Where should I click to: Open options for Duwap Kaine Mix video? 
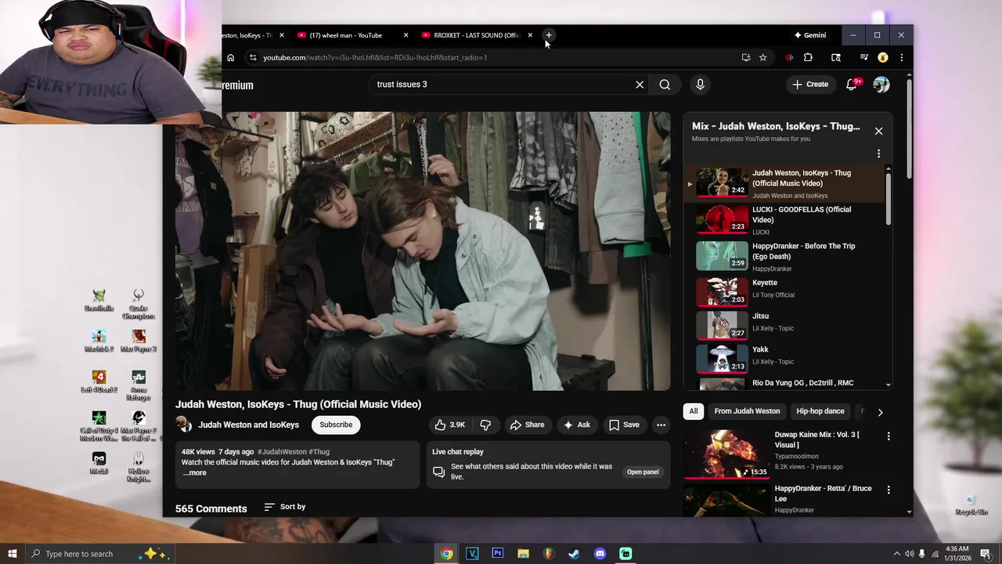888,436
